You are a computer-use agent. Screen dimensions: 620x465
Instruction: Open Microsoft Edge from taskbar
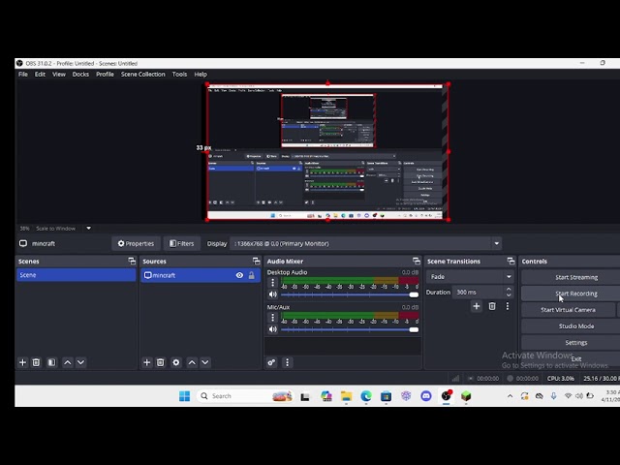point(366,396)
